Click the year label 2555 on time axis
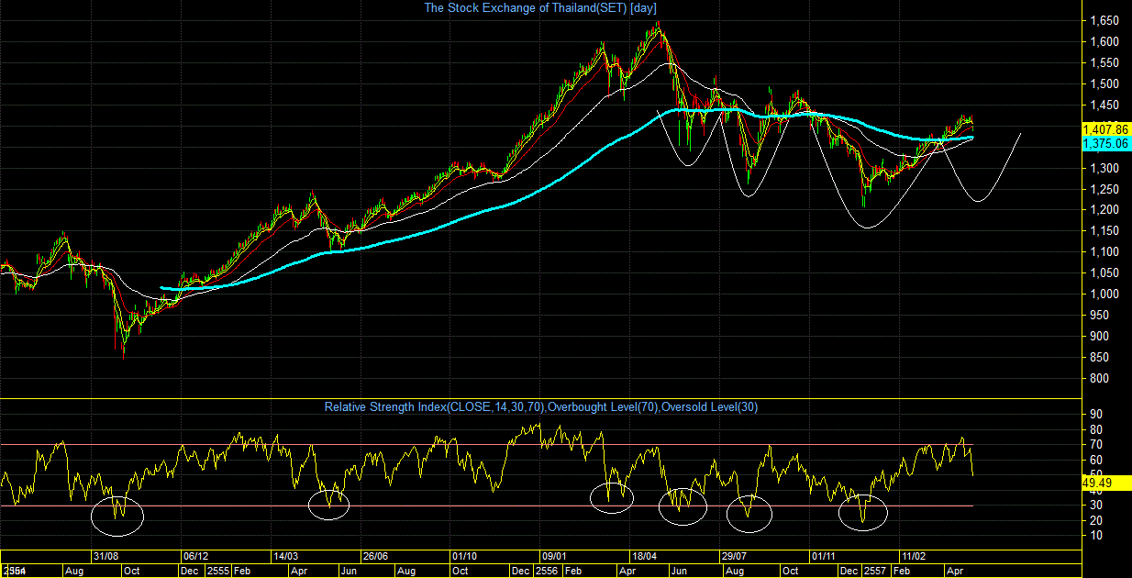 click(218, 571)
